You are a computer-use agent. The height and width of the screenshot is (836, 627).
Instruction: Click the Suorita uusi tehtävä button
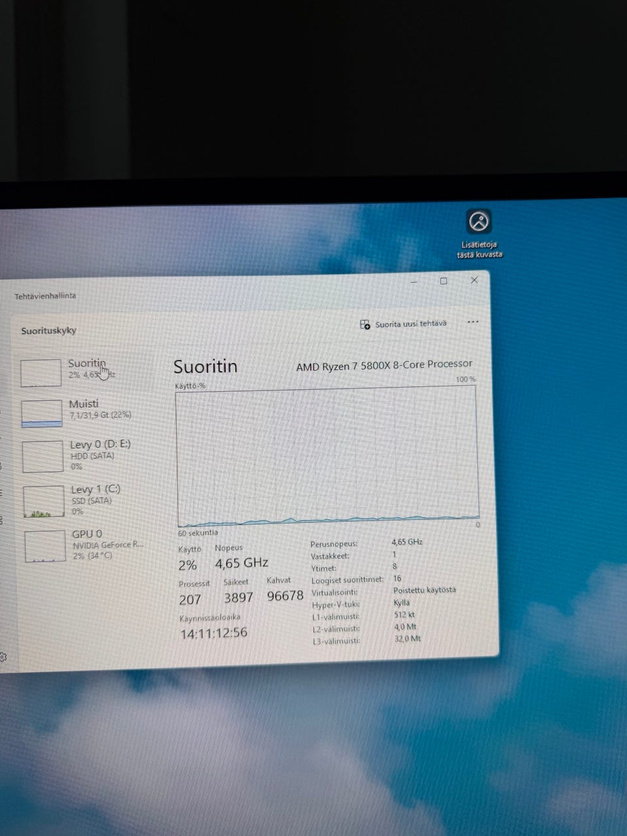coord(404,324)
